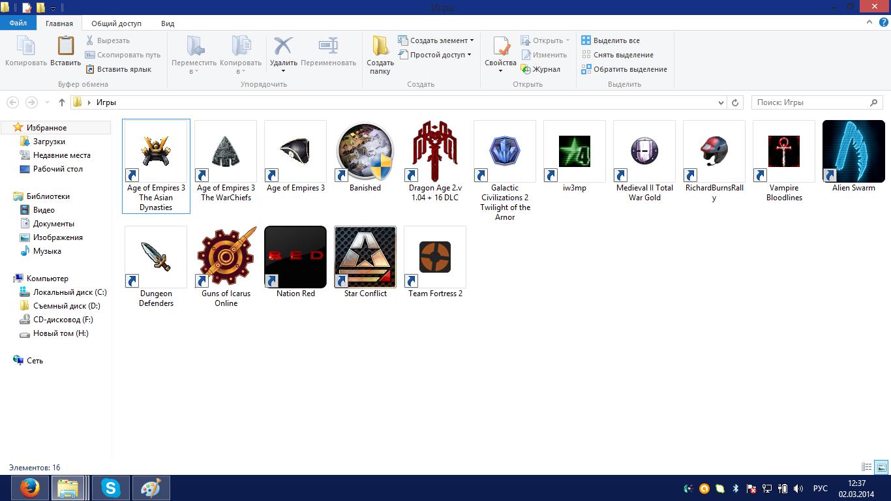Select Guns of Icarus Online gear icon
This screenshot has height=501, width=891.
(226, 257)
